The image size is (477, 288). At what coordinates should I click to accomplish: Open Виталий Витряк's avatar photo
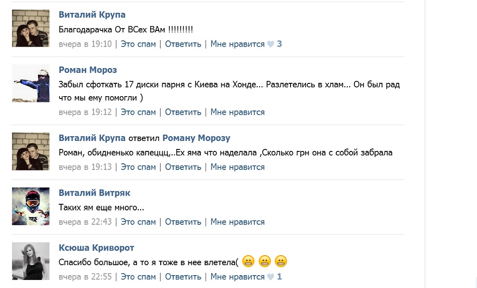pyautogui.click(x=31, y=206)
